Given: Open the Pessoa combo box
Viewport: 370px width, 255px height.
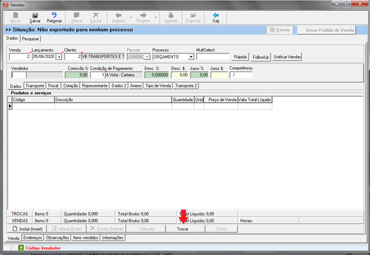Looking at the screenshot, I should tap(138, 57).
